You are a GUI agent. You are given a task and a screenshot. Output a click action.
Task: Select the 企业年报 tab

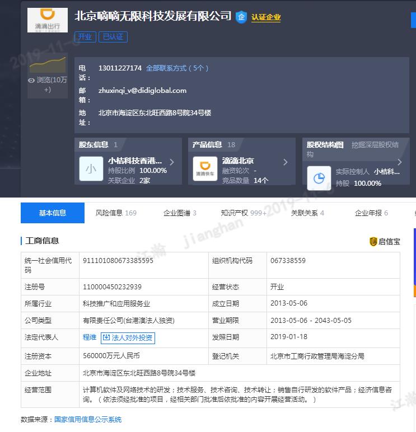[371, 213]
